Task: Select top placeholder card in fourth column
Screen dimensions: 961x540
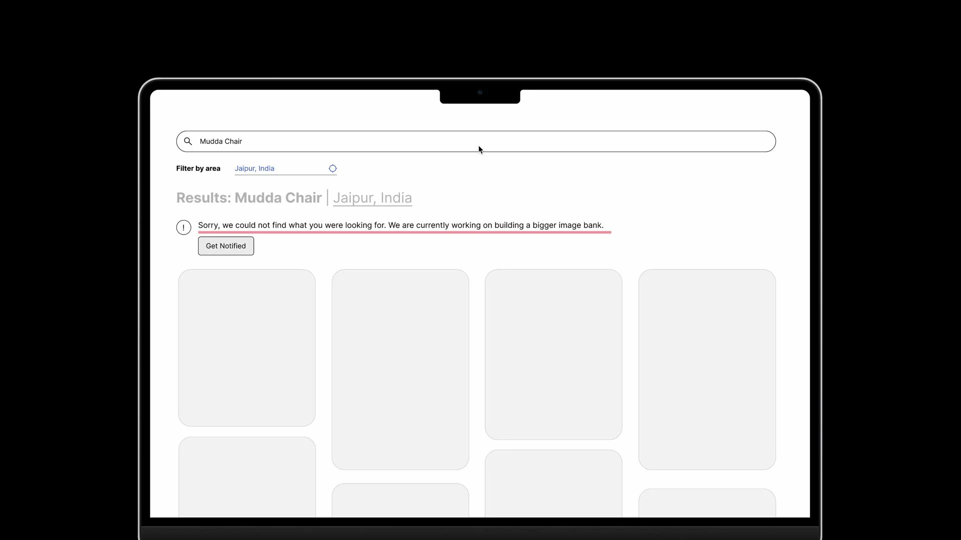Action: pos(707,369)
